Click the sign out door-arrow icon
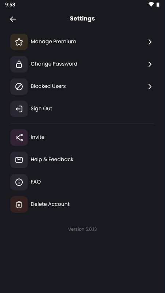Image resolution: width=165 pixels, height=293 pixels. click(19, 109)
